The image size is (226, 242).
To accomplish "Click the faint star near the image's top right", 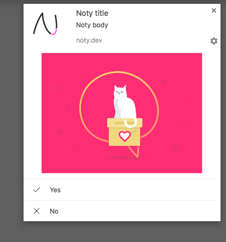I will (164, 81).
